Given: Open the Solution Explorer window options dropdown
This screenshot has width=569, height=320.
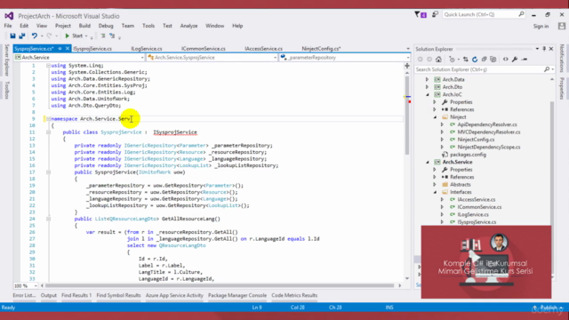Looking at the screenshot, I should pyautogui.click(x=537, y=49).
